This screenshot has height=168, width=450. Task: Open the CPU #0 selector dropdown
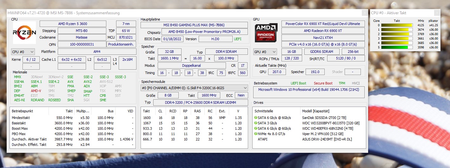[x=23, y=52]
